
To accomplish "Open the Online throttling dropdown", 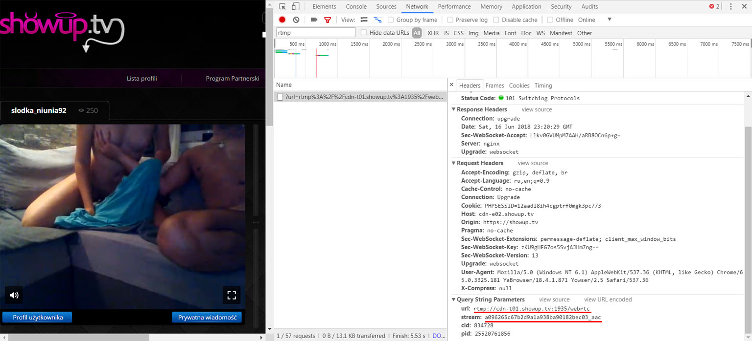I will (x=609, y=20).
